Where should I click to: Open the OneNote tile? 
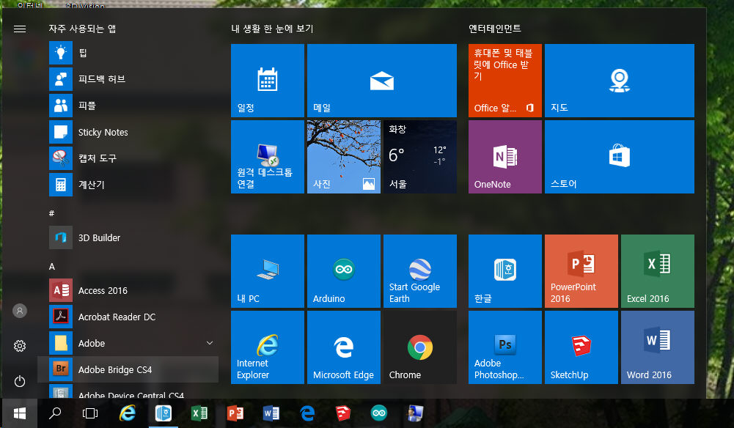[505, 157]
